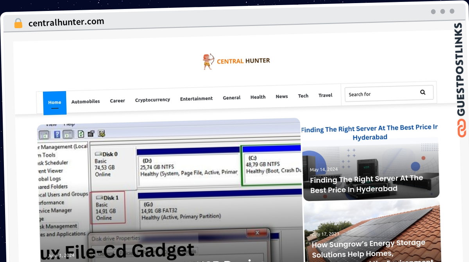This screenshot has height=262, width=469.
Task: Open the Sungrow's Energy Storage Solutions article
Action: (372, 231)
